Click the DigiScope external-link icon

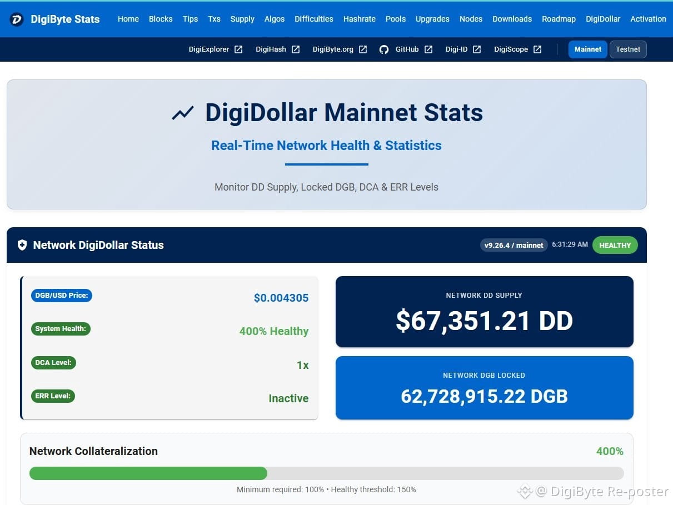pyautogui.click(x=537, y=49)
